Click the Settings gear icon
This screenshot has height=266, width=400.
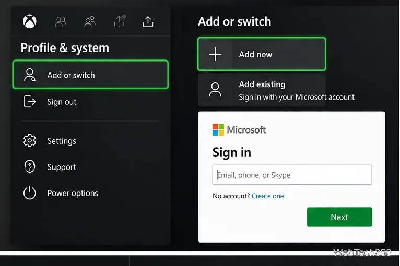(x=30, y=141)
